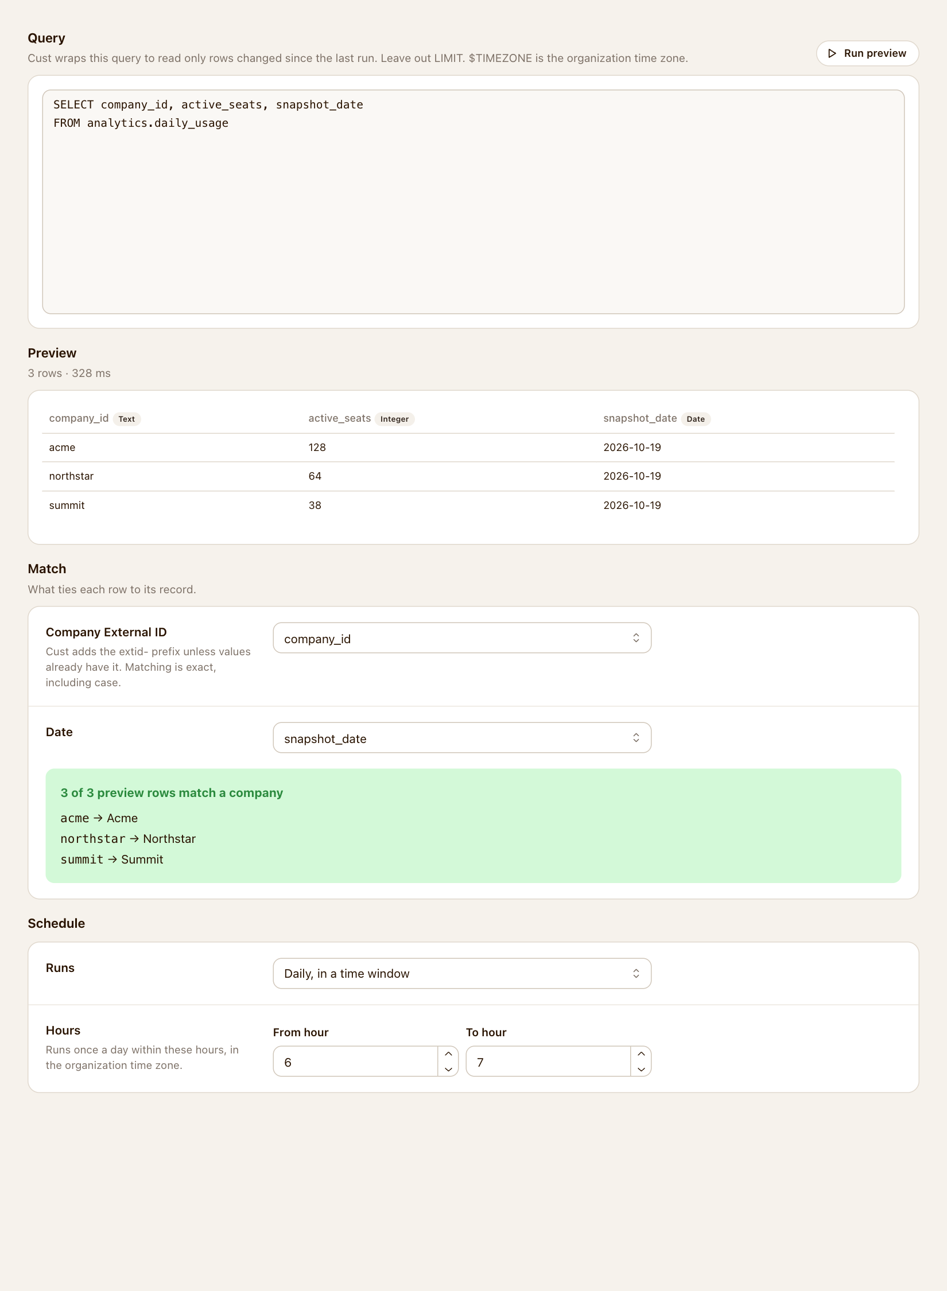The width and height of the screenshot is (947, 1291).
Task: Click the active_seats value 38
Action: (315, 505)
